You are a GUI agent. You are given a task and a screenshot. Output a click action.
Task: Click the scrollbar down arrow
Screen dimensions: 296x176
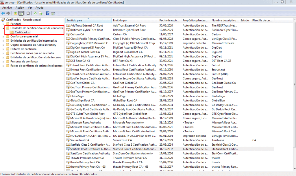(x=295, y=169)
